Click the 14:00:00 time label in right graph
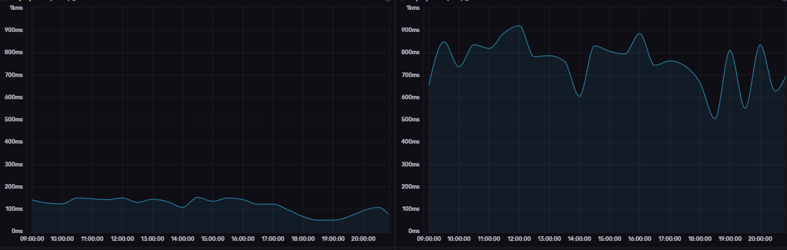The height and width of the screenshot is (250, 787). (580, 240)
